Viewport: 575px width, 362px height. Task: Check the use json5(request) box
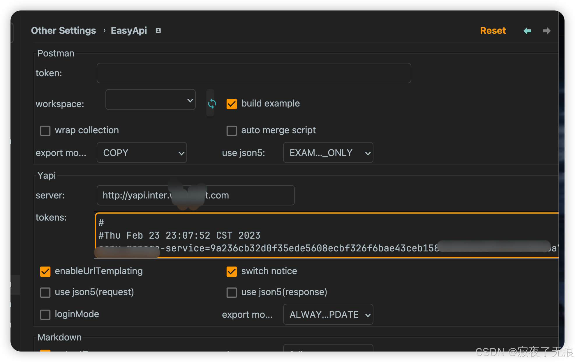point(45,292)
